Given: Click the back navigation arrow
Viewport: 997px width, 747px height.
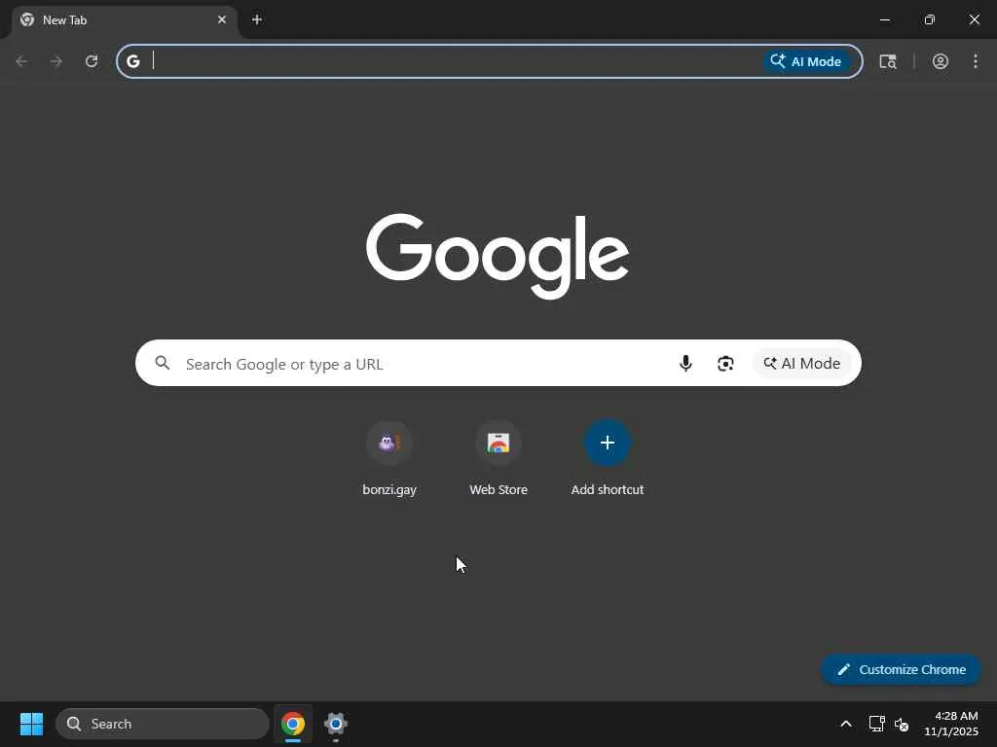Looking at the screenshot, I should point(21,61).
